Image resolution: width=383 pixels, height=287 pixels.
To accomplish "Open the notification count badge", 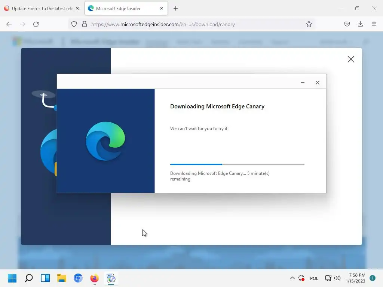I will [372, 278].
